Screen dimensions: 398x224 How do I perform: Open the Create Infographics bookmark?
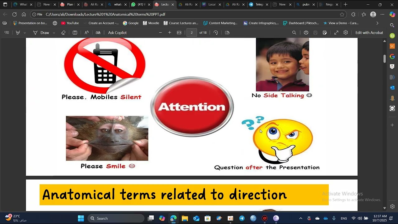(x=261, y=23)
